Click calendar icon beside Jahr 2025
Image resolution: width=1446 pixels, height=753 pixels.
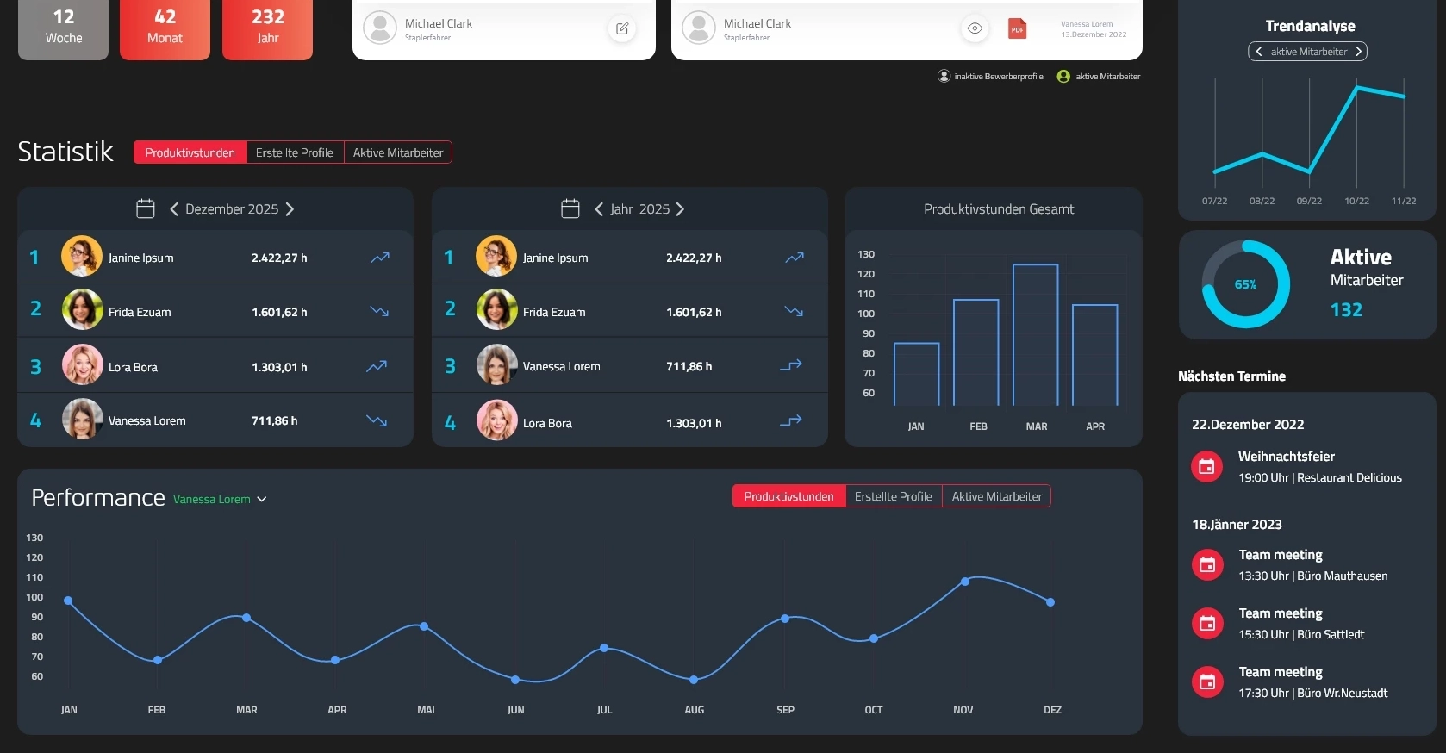click(570, 208)
